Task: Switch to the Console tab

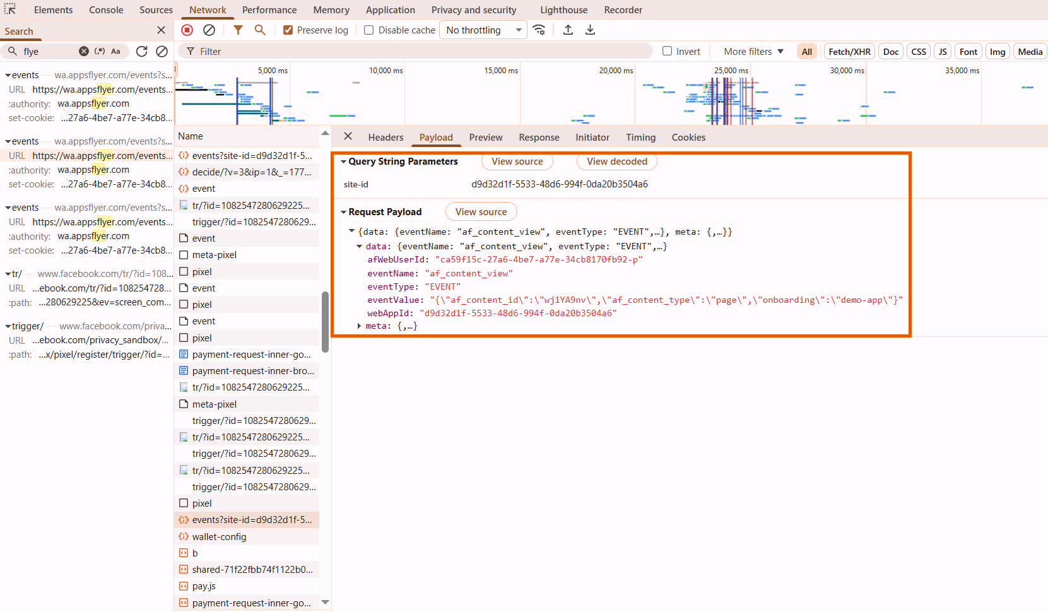Action: (x=106, y=10)
